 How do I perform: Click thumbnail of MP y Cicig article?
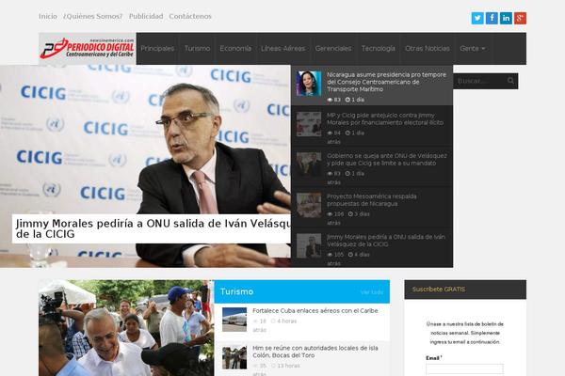pos(309,124)
